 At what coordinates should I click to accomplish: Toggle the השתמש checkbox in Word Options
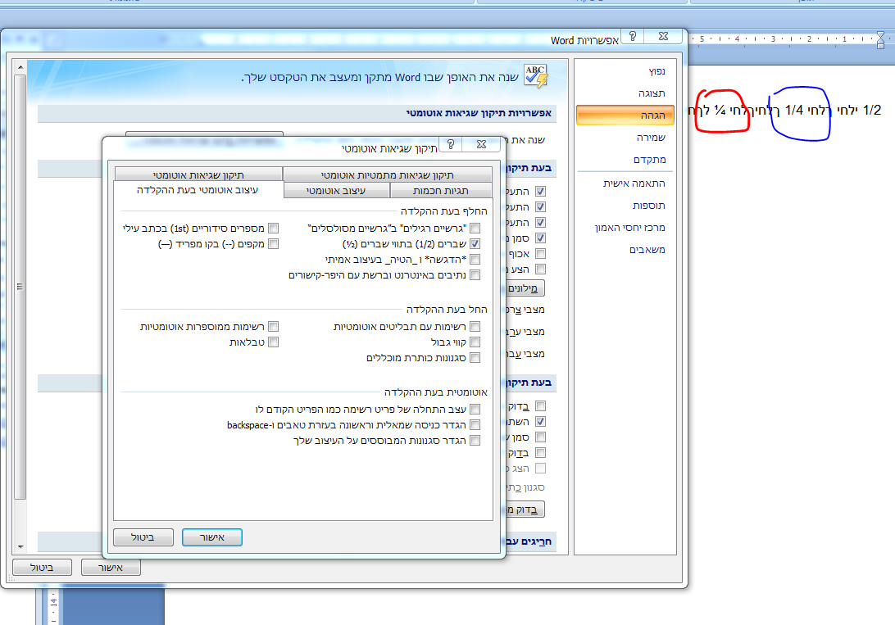pos(541,421)
